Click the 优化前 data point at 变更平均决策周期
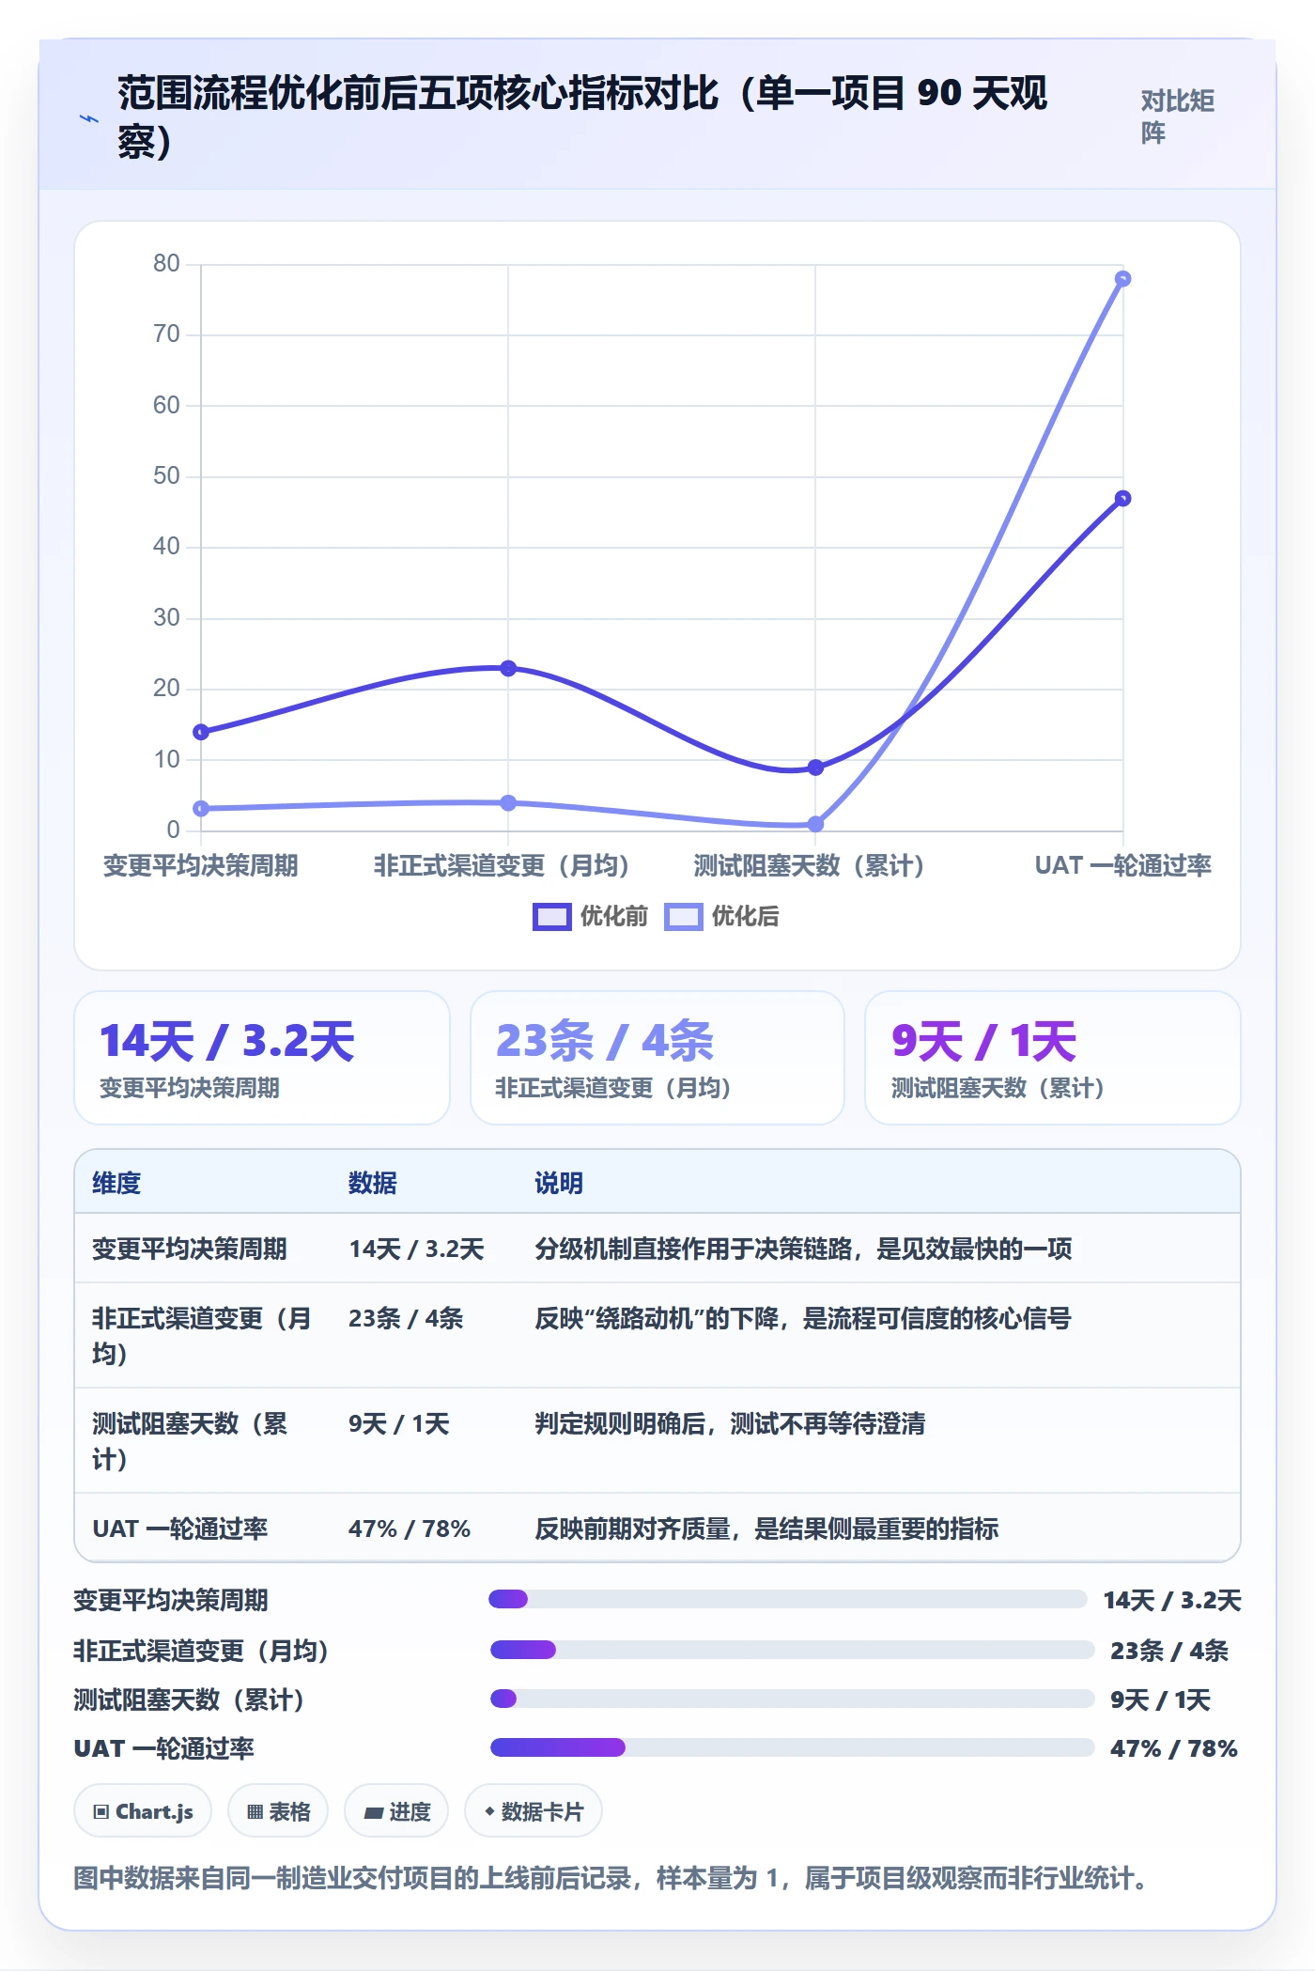This screenshot has height=1971, width=1315. [201, 732]
